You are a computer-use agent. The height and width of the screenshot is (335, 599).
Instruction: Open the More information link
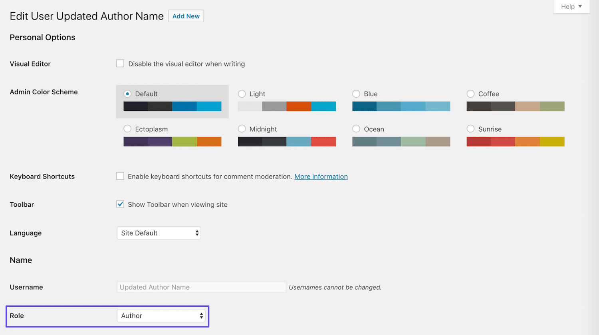[321, 176]
